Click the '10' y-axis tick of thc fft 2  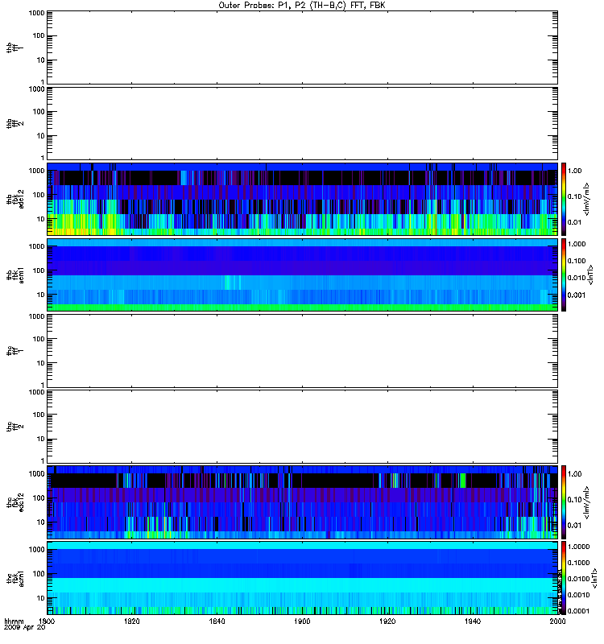pyautogui.click(x=41, y=439)
